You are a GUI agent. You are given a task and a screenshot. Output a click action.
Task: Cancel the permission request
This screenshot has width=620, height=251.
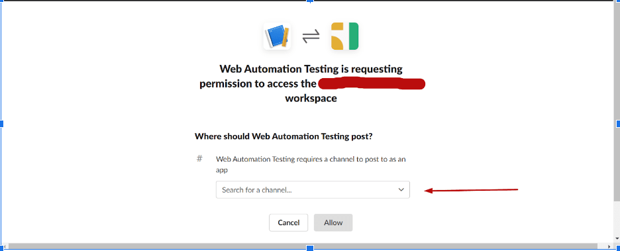click(289, 223)
